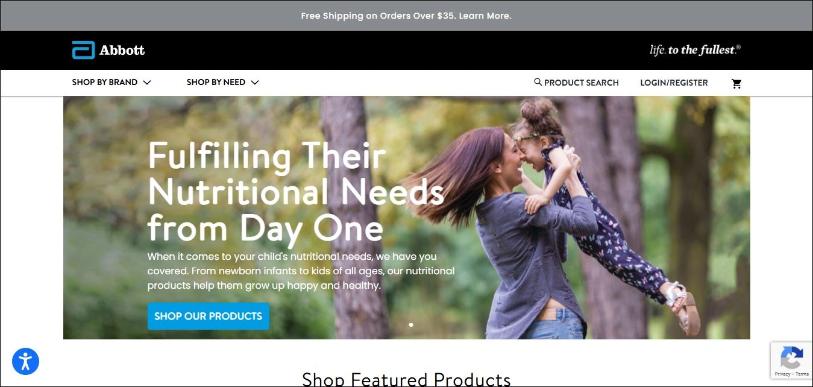Select the white carousel indicator dot
The width and height of the screenshot is (813, 387).
point(411,325)
